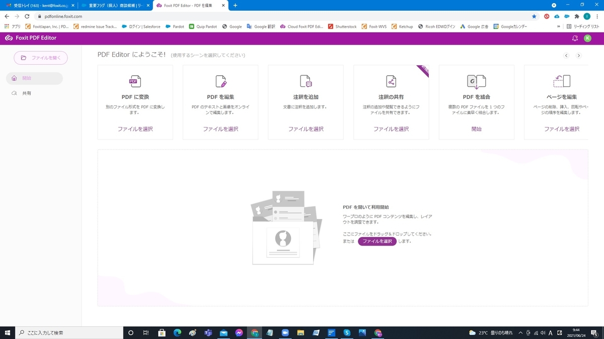Open the 注釈の共有 share icon
Viewport: 604px width, 339px height.
[391, 81]
